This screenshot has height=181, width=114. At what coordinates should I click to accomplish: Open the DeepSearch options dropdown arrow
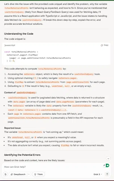[x=29, y=174]
